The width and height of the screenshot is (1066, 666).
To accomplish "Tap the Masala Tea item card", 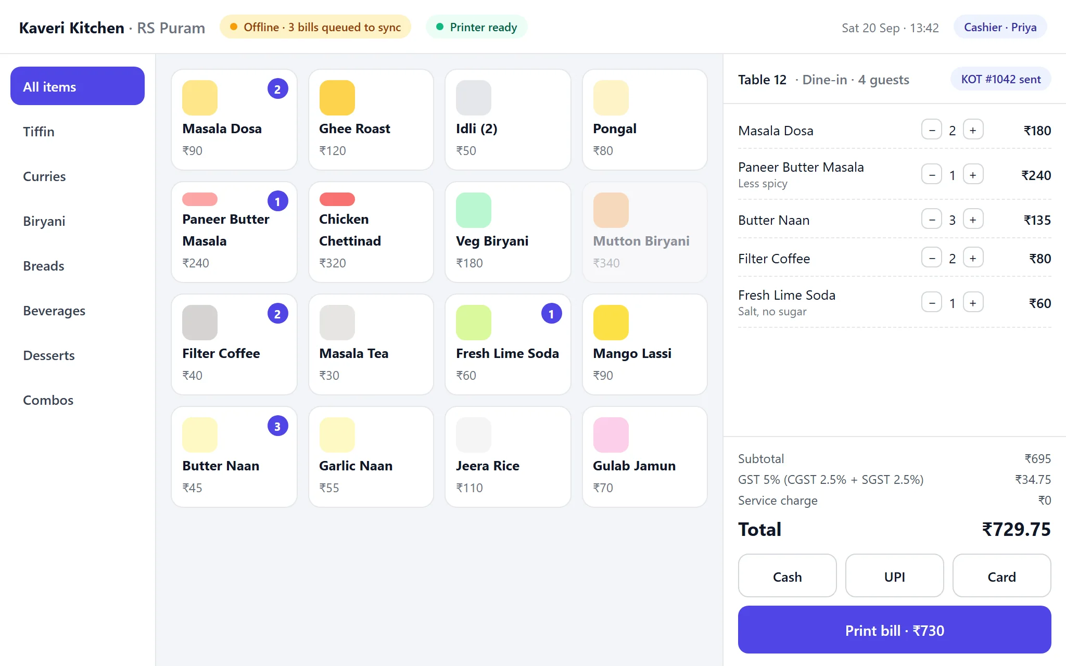I will [x=371, y=344].
